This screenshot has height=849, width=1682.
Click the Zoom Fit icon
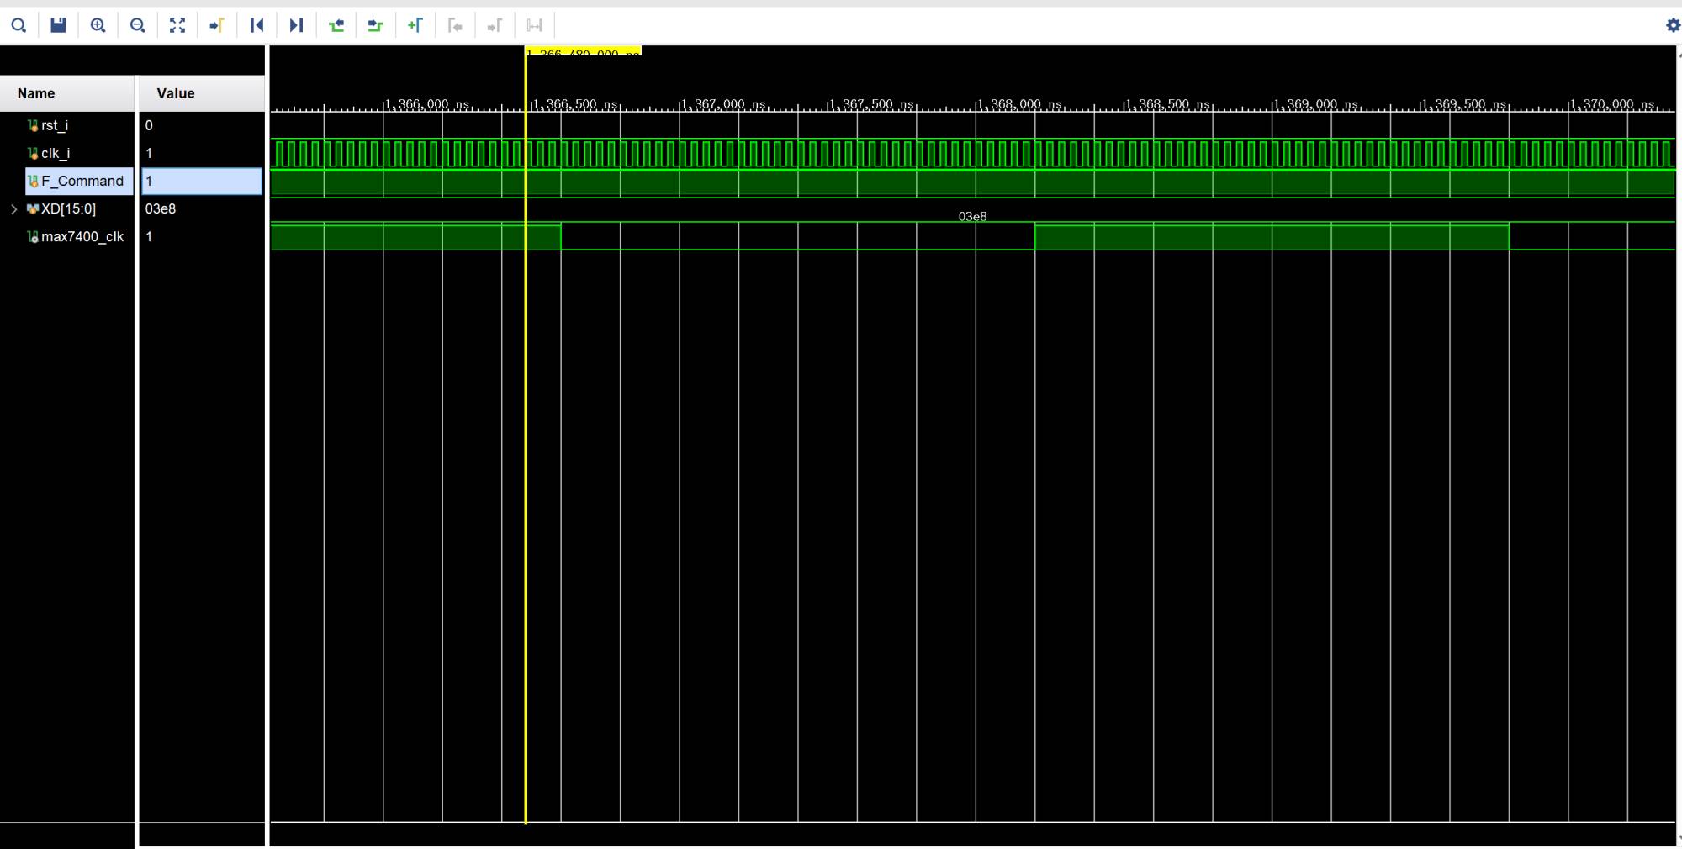(177, 25)
